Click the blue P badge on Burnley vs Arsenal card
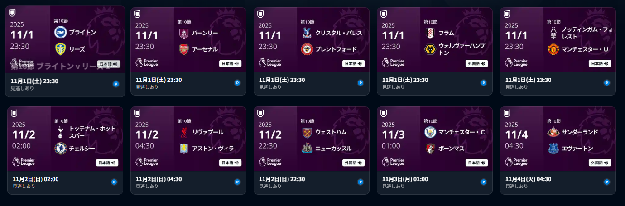 tap(237, 83)
